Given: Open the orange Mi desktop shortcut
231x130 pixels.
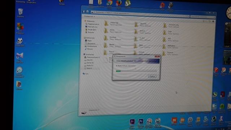Looking at the screenshot, I should tap(182, 121).
